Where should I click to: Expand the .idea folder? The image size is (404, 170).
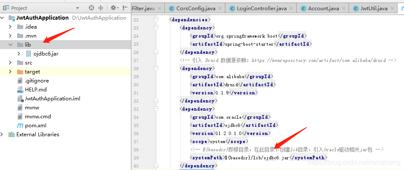pos(10,26)
